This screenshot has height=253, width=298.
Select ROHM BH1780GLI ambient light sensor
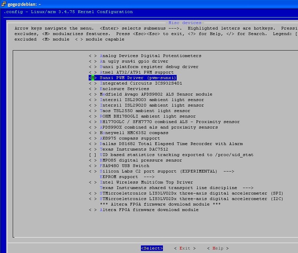coord(148,116)
